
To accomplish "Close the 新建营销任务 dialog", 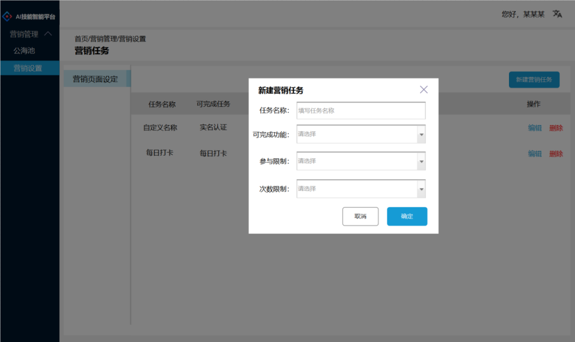I will [x=423, y=89].
